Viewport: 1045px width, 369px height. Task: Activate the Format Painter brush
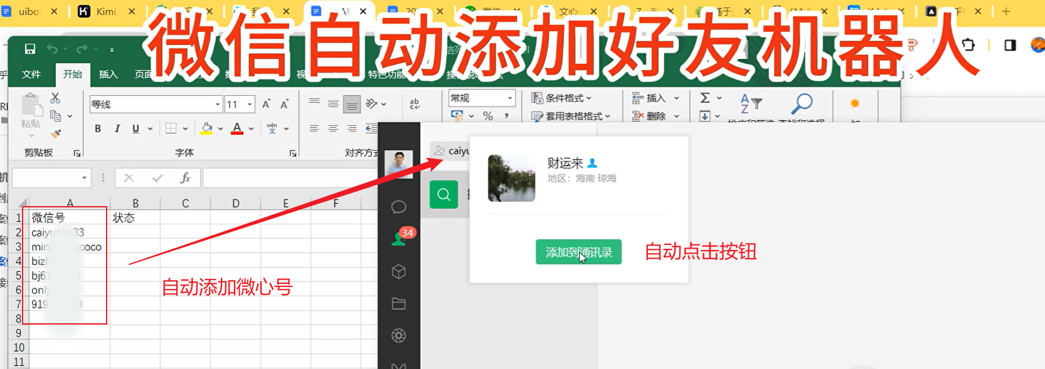pos(55,133)
